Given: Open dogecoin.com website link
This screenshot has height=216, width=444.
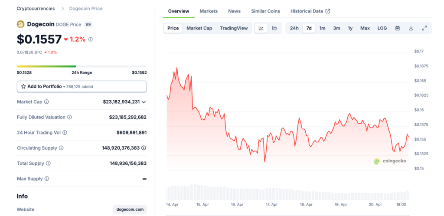Looking at the screenshot, I should coord(130,209).
